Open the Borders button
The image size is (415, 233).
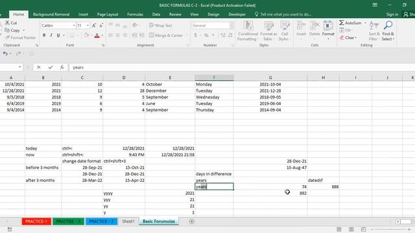click(72, 35)
